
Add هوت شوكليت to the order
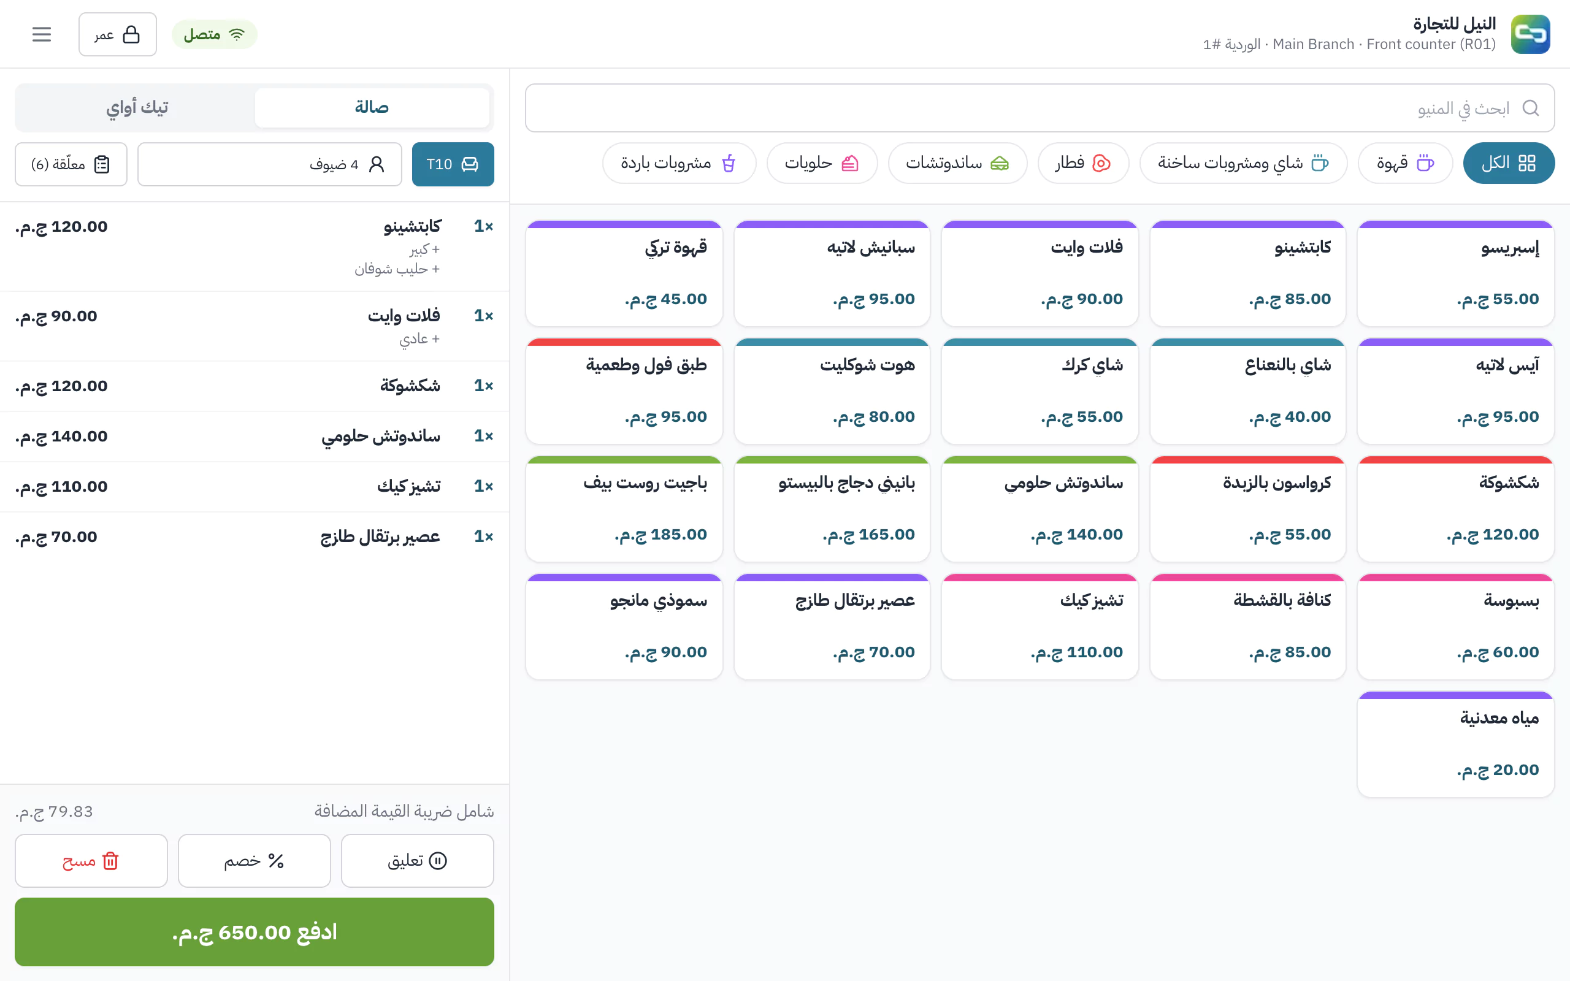point(832,391)
